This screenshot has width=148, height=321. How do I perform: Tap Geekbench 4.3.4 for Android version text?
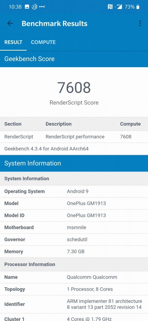click(x=46, y=149)
